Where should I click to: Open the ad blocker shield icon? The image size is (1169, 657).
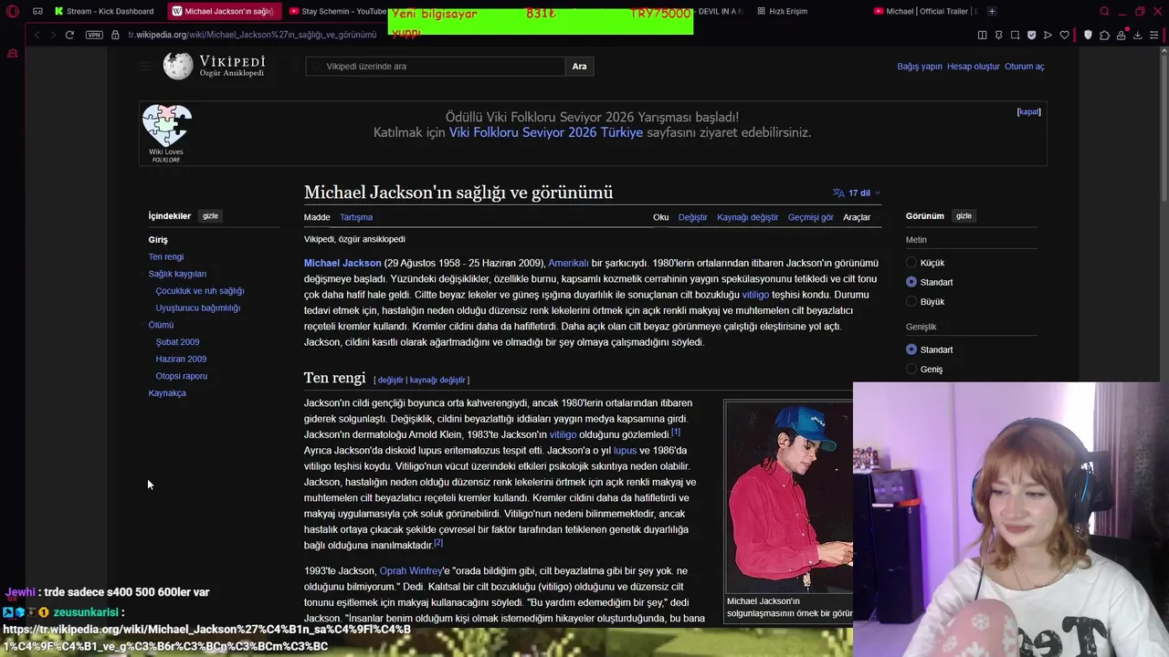1031,35
